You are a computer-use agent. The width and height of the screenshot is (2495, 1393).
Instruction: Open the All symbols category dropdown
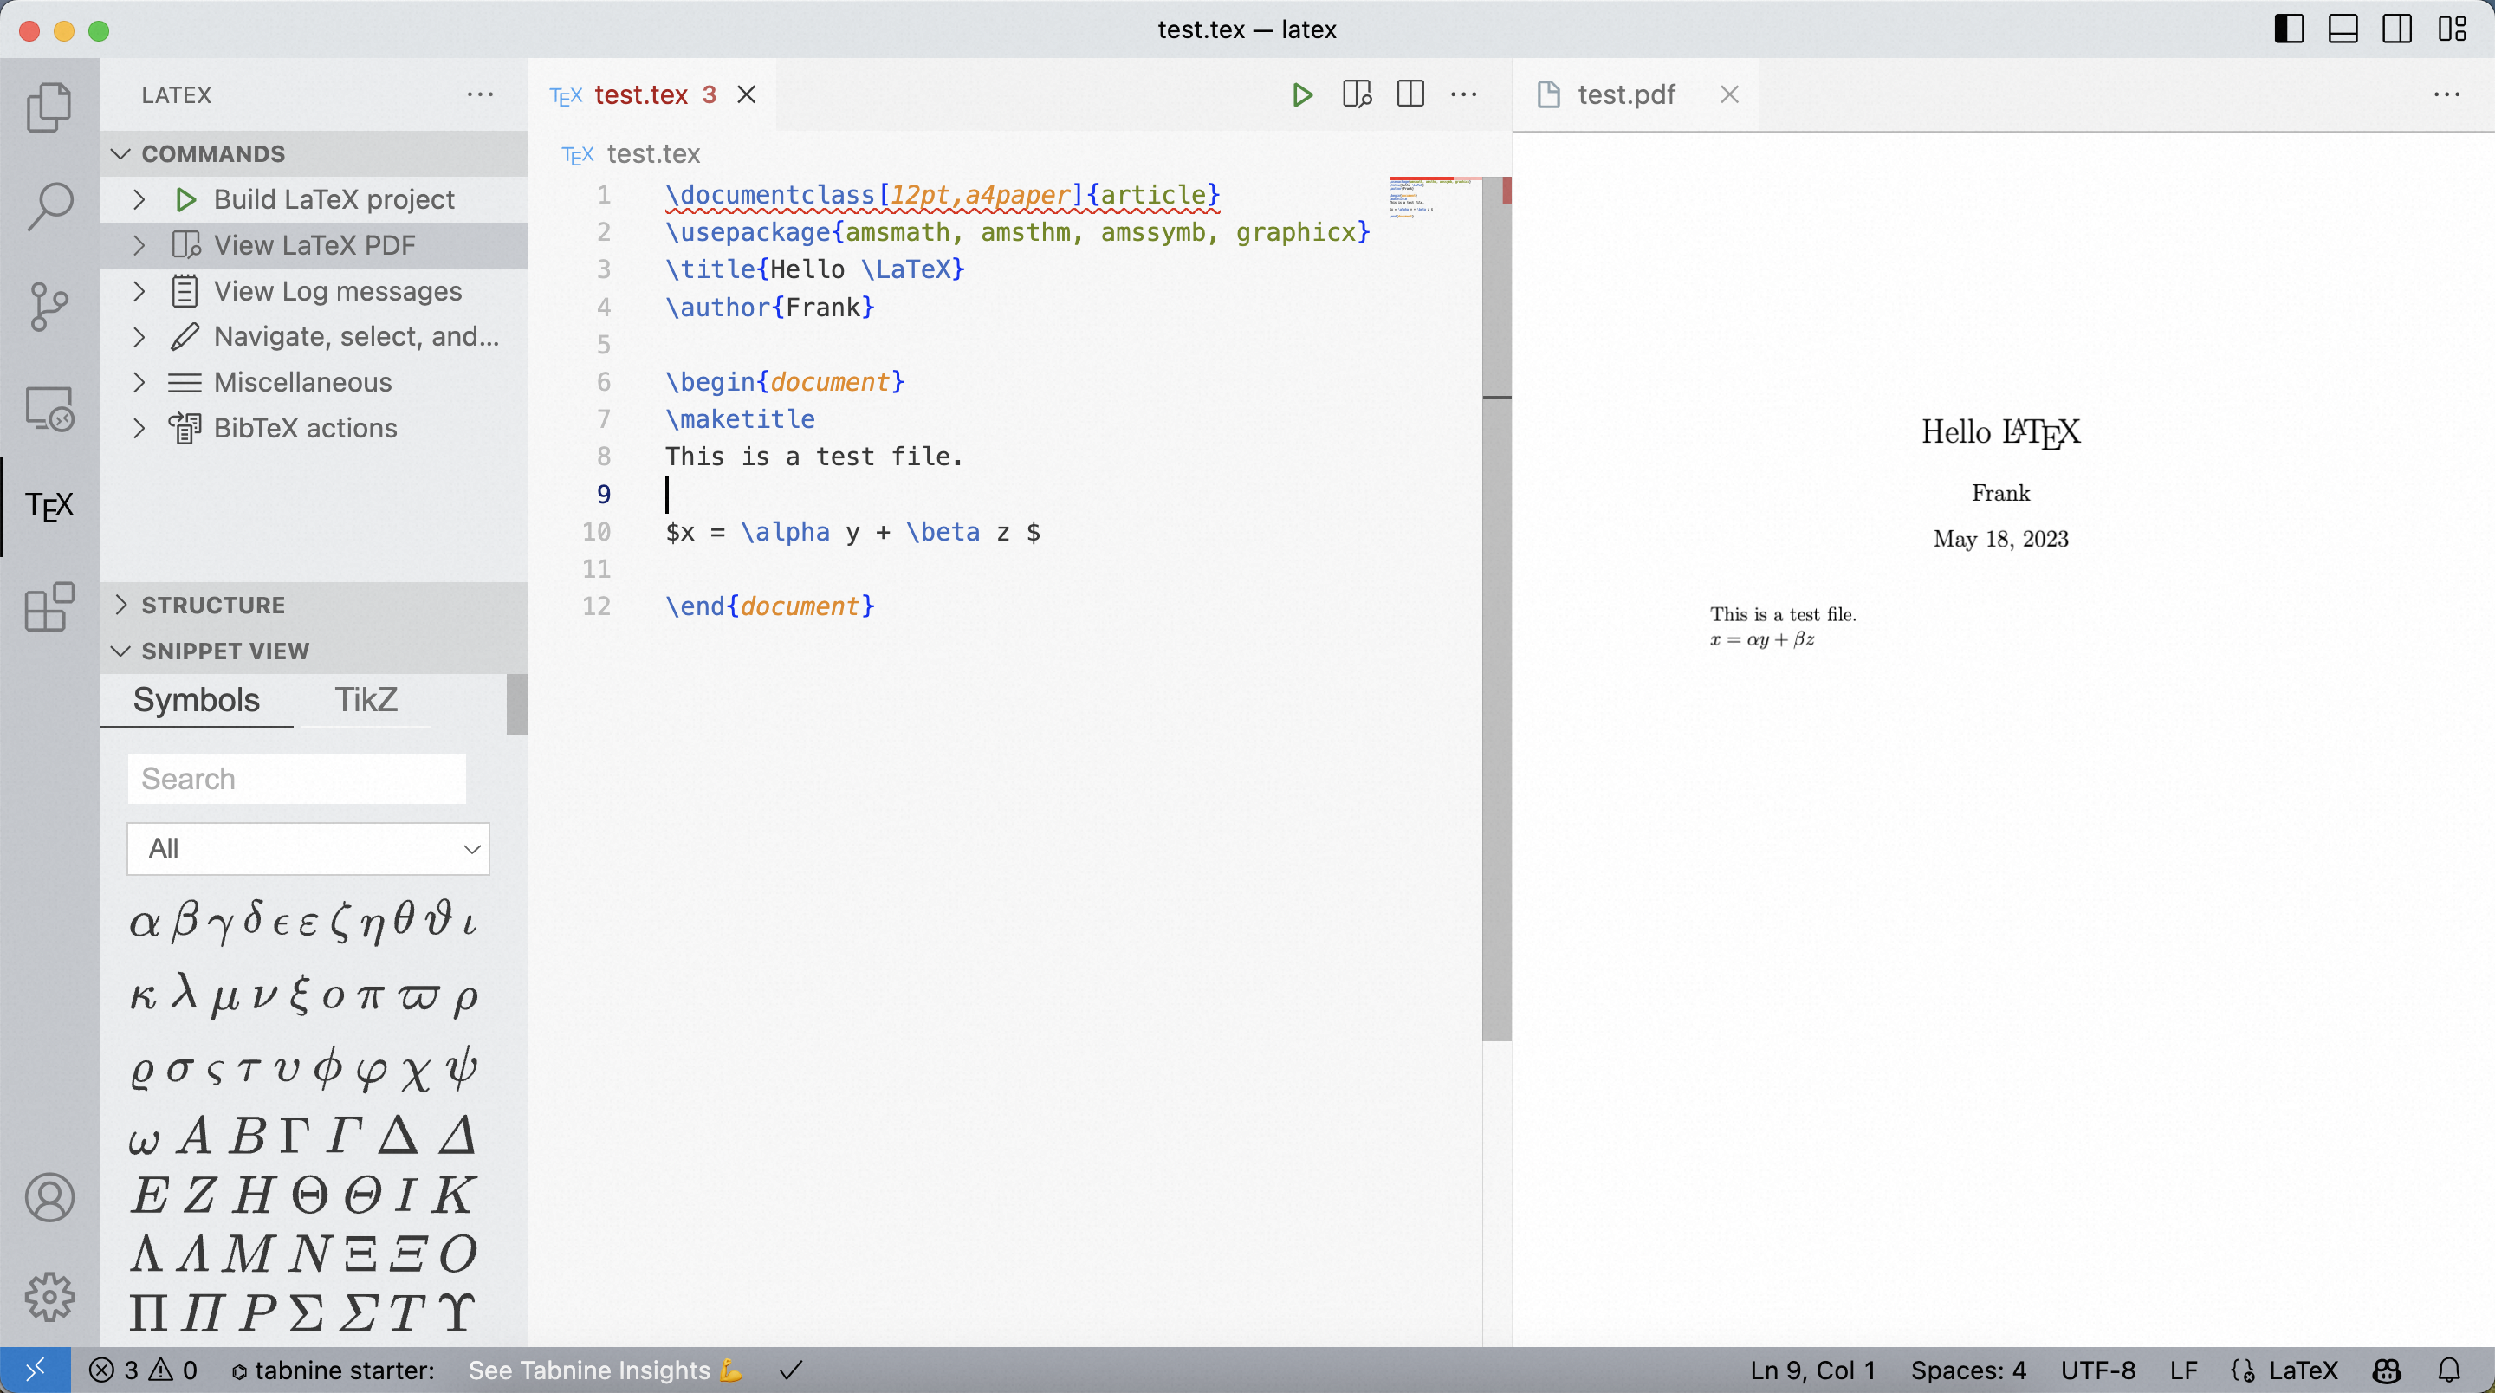click(x=308, y=849)
